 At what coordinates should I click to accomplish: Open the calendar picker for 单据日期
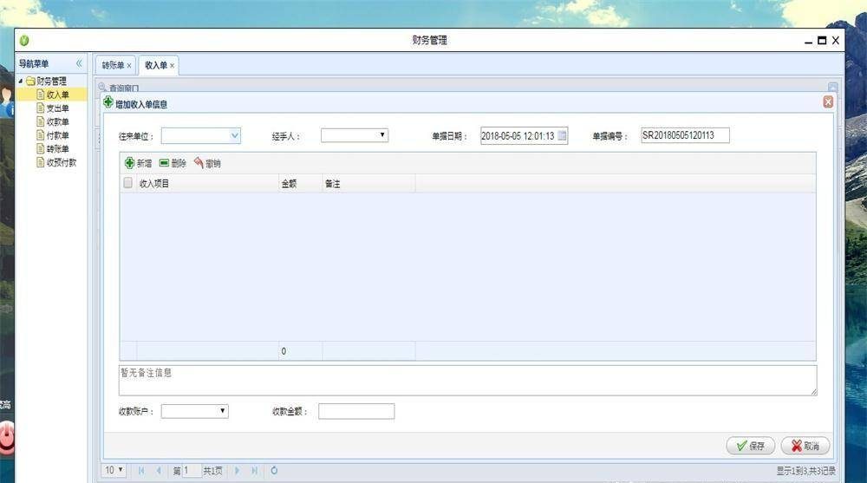point(562,136)
